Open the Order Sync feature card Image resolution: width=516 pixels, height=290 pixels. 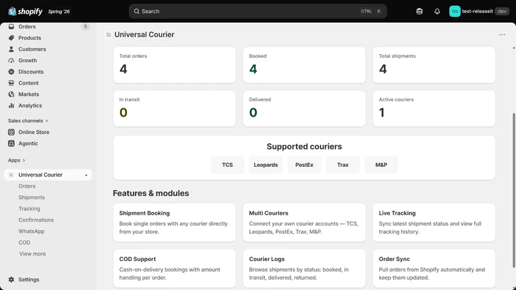click(x=434, y=268)
